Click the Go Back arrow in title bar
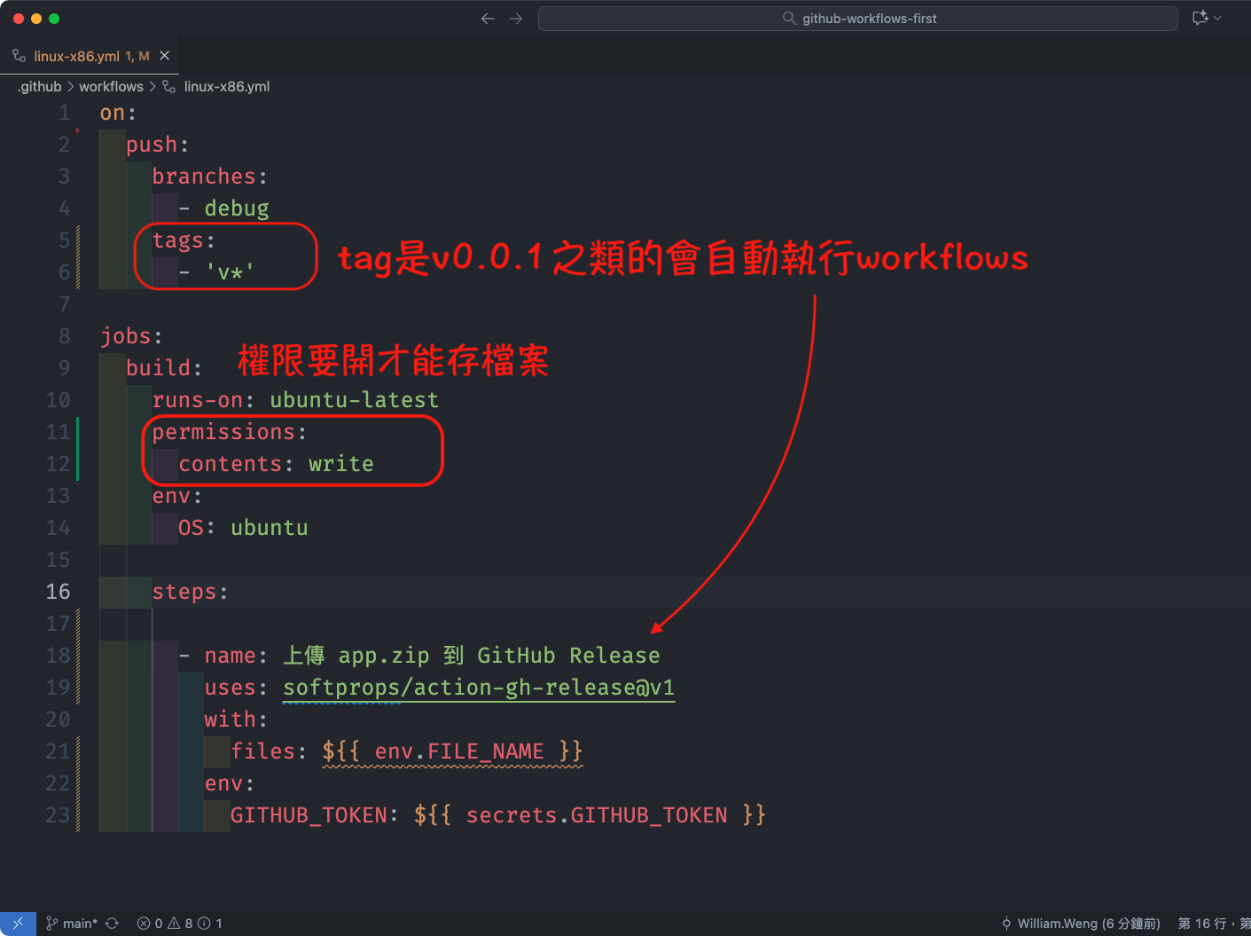Screen dimensions: 1251x936 pos(487,19)
